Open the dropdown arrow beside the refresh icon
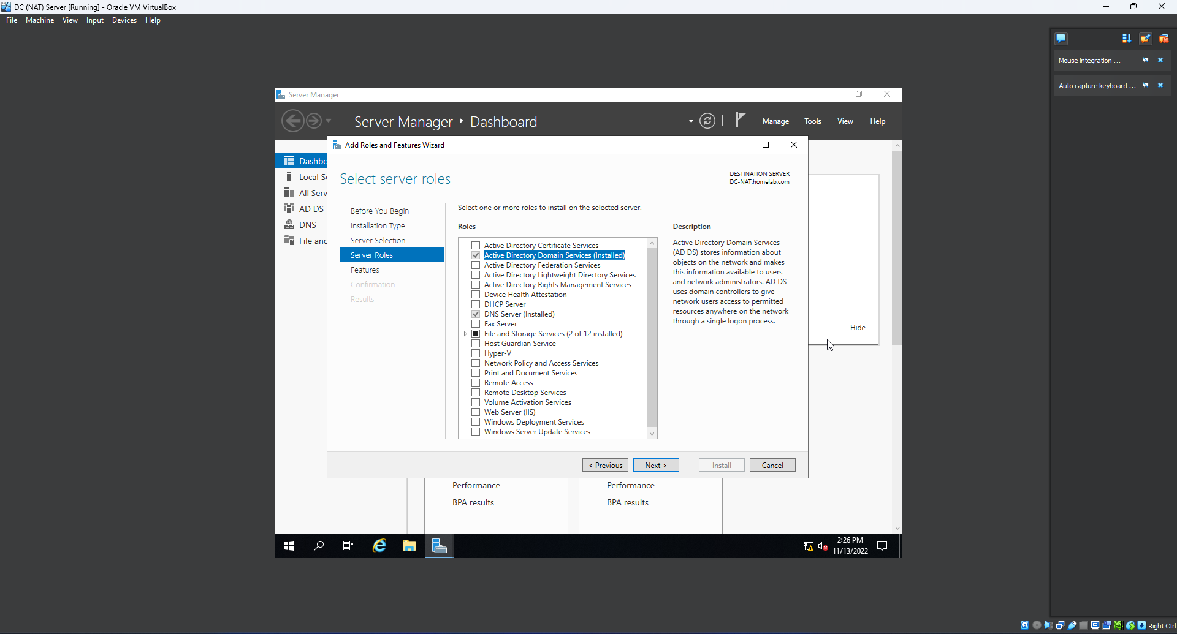Screen dimensions: 1177x634 tap(691, 121)
